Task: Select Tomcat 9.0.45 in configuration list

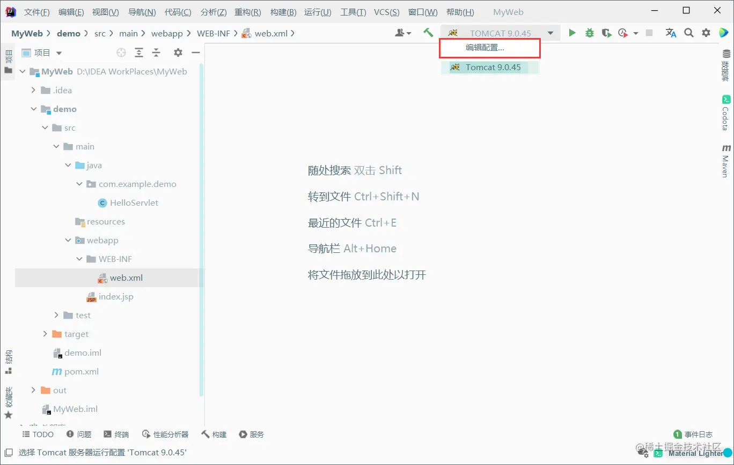Action: click(x=489, y=67)
